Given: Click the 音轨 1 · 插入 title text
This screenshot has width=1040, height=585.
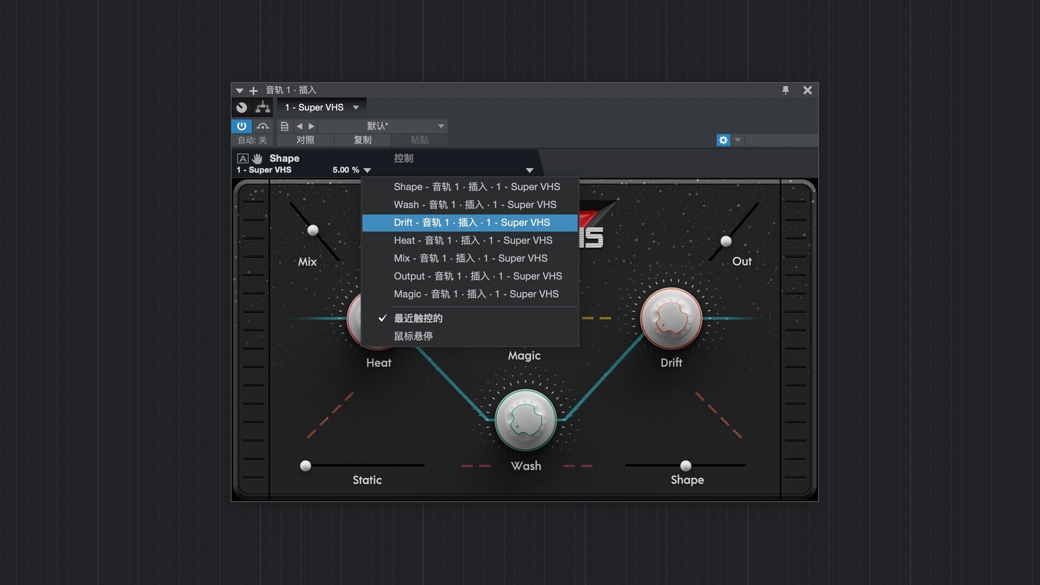Looking at the screenshot, I should tap(291, 90).
